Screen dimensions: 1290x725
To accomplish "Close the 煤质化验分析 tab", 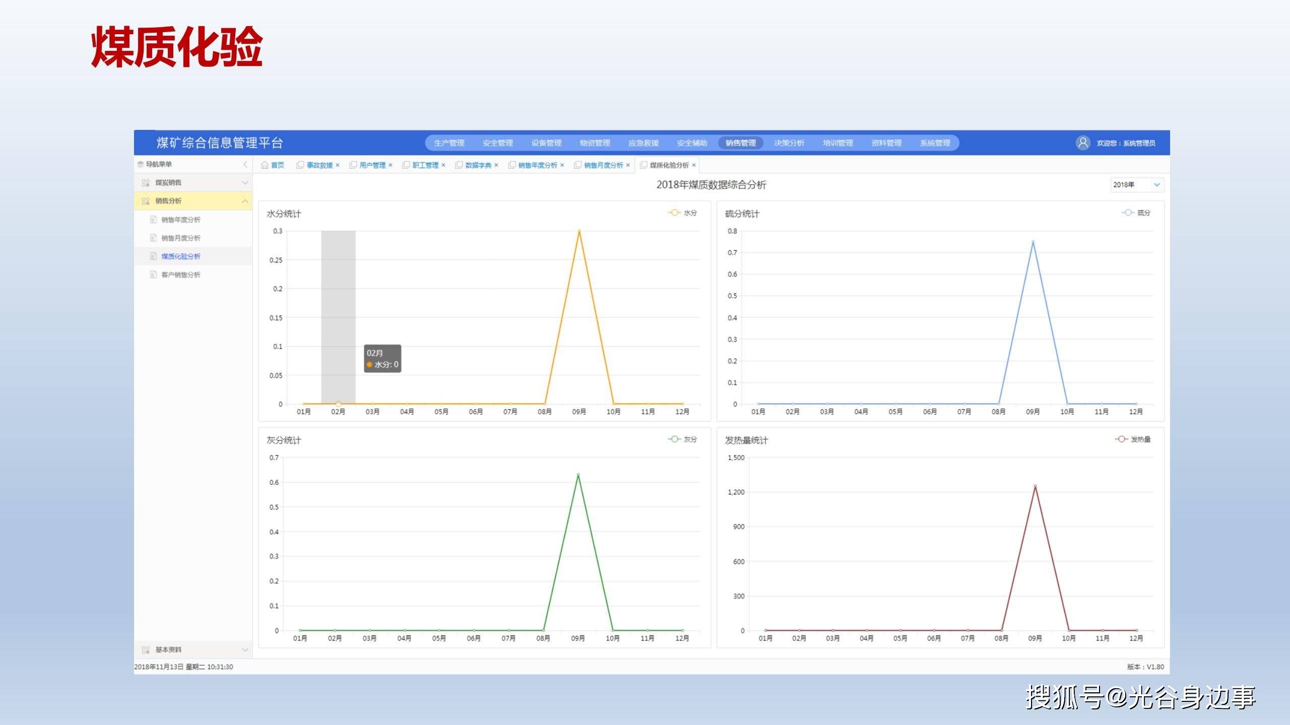I will click(694, 165).
